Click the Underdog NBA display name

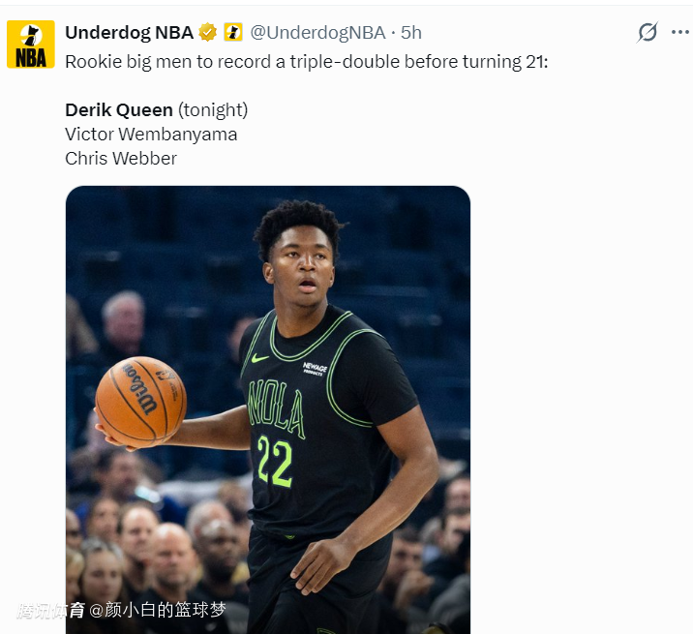tap(129, 33)
